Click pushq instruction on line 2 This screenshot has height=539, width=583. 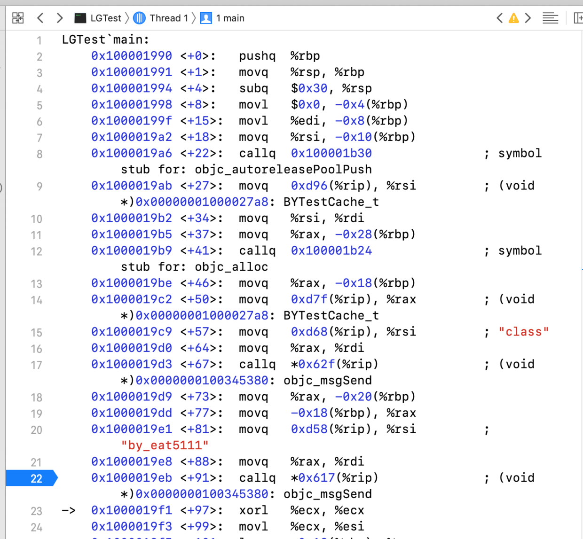(257, 56)
